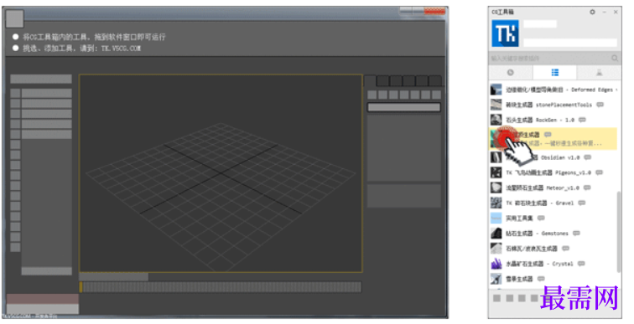Select the RockGen 1.0 tool thumbnail
The height and width of the screenshot is (324, 634).
tap(496, 120)
